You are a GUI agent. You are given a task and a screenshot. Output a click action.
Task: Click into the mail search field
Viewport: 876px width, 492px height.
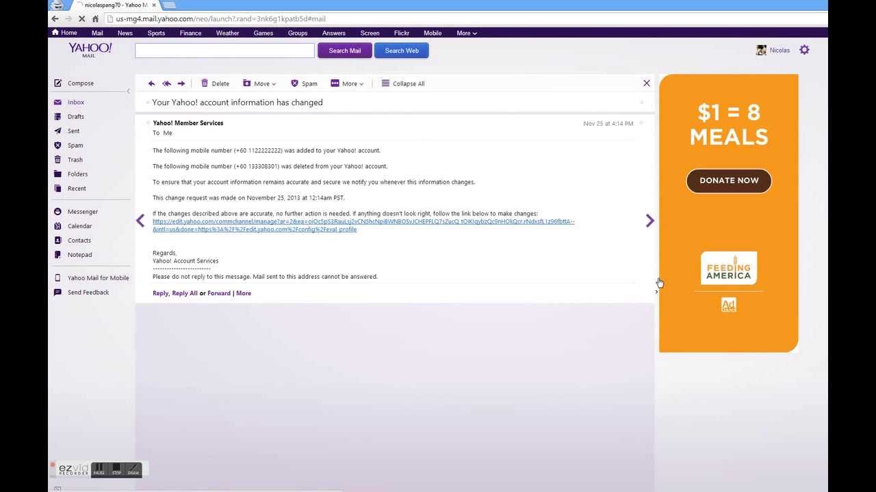click(224, 51)
